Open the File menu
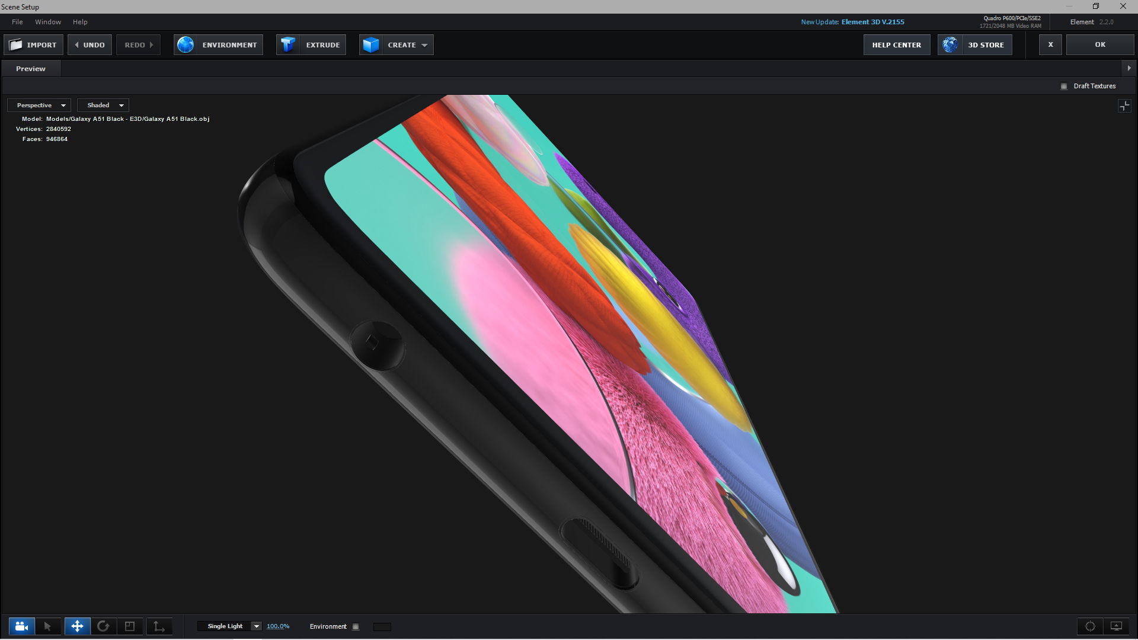Viewport: 1138px width, 640px height. [x=17, y=22]
